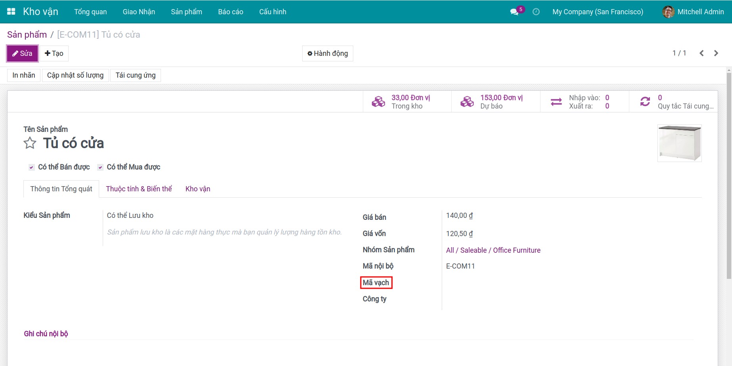
Task: Click the internal reference value E-COM11
Action: pyautogui.click(x=460, y=266)
